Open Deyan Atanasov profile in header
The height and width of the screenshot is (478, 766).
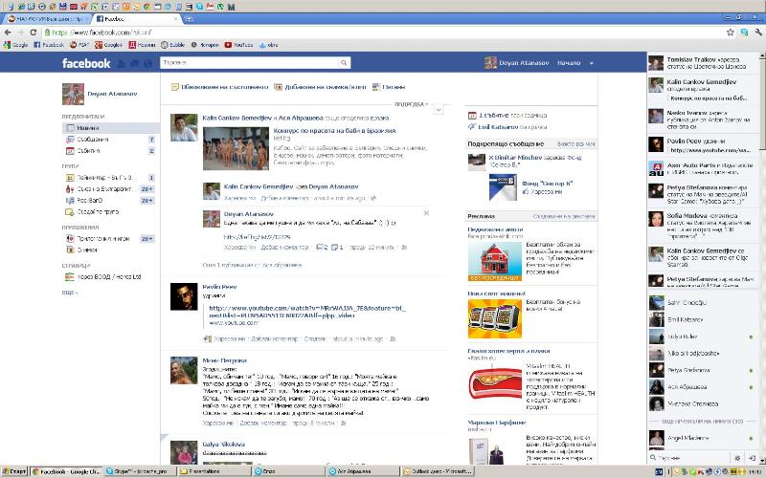click(517, 63)
